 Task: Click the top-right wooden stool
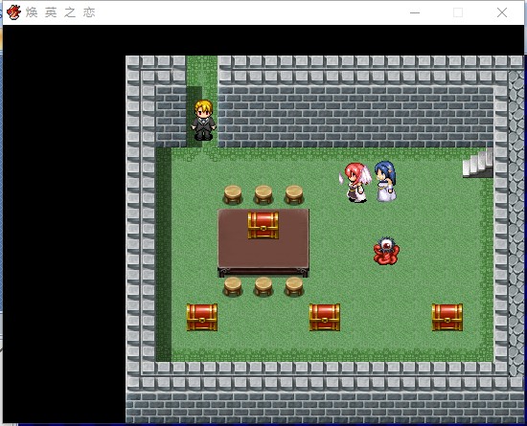tap(294, 194)
